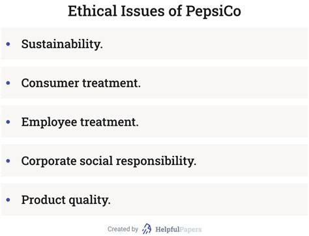Viewport: 309px width, 236px height.
Task: Click the Consumer treatment text
Action: click(x=81, y=83)
